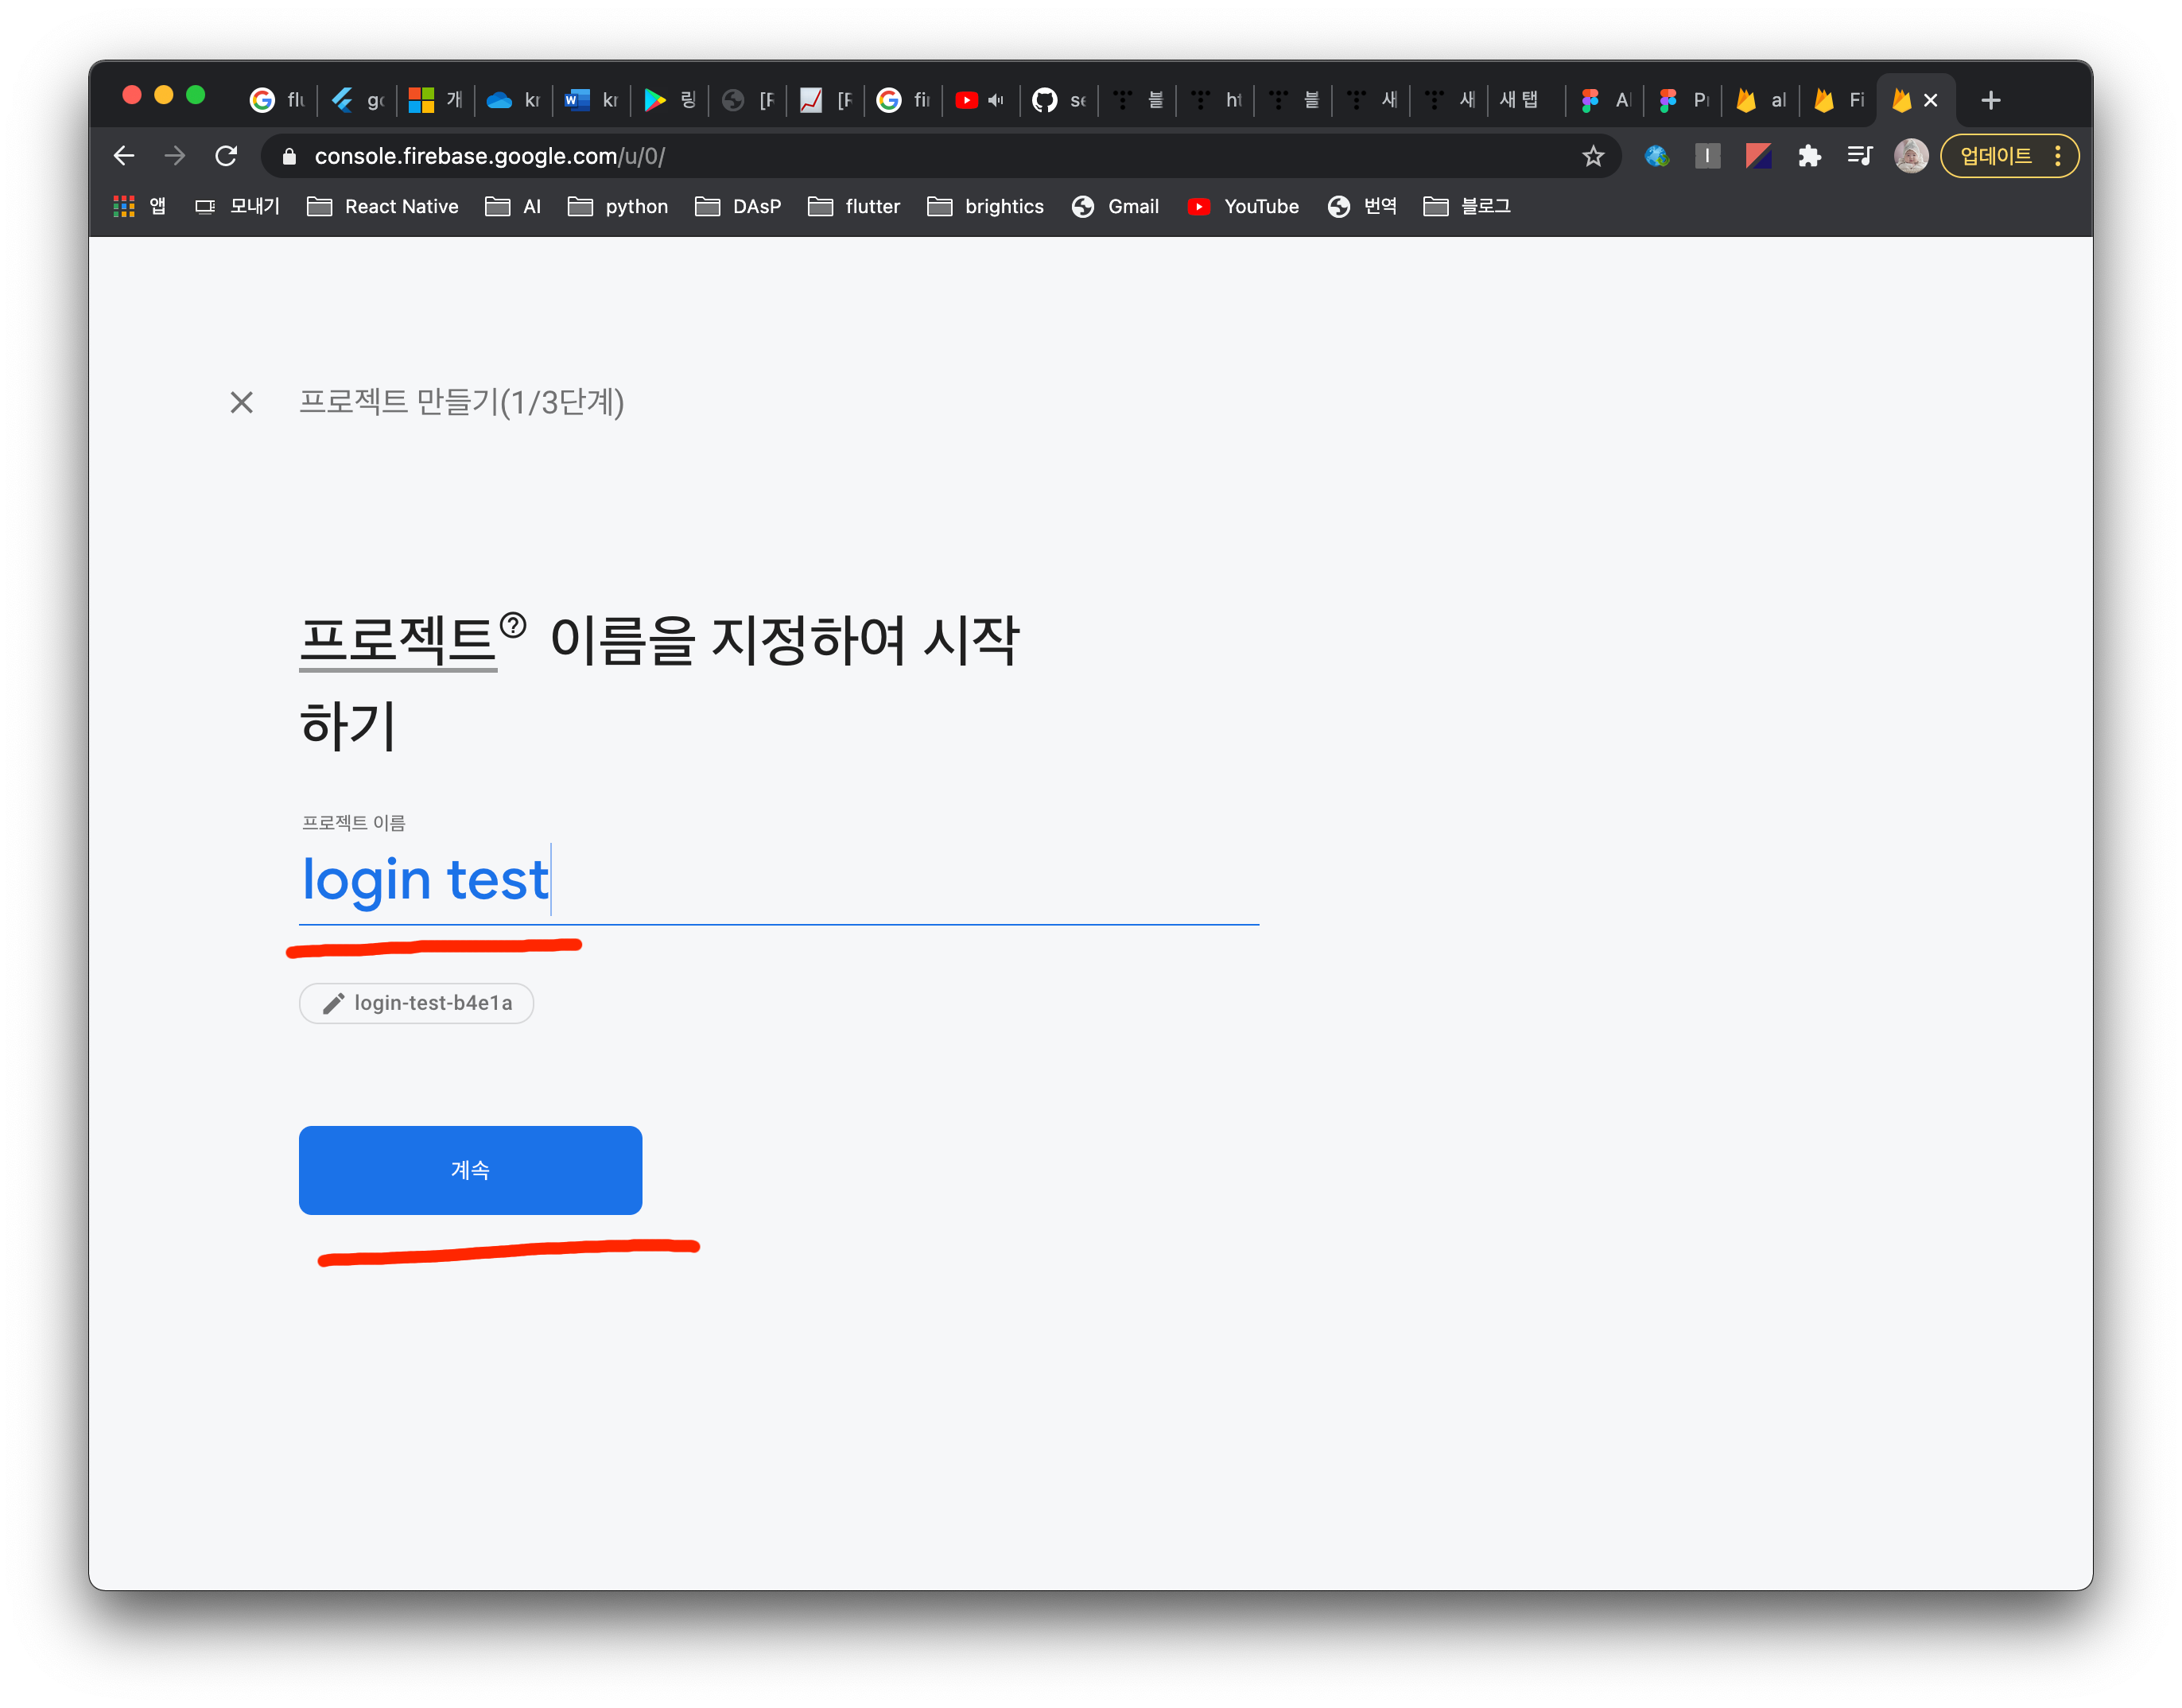Image resolution: width=2182 pixels, height=1708 pixels.
Task: Click the 계속 continue button
Action: [470, 1170]
